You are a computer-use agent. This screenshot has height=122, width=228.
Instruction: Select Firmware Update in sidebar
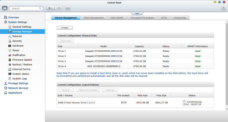pos(22,60)
